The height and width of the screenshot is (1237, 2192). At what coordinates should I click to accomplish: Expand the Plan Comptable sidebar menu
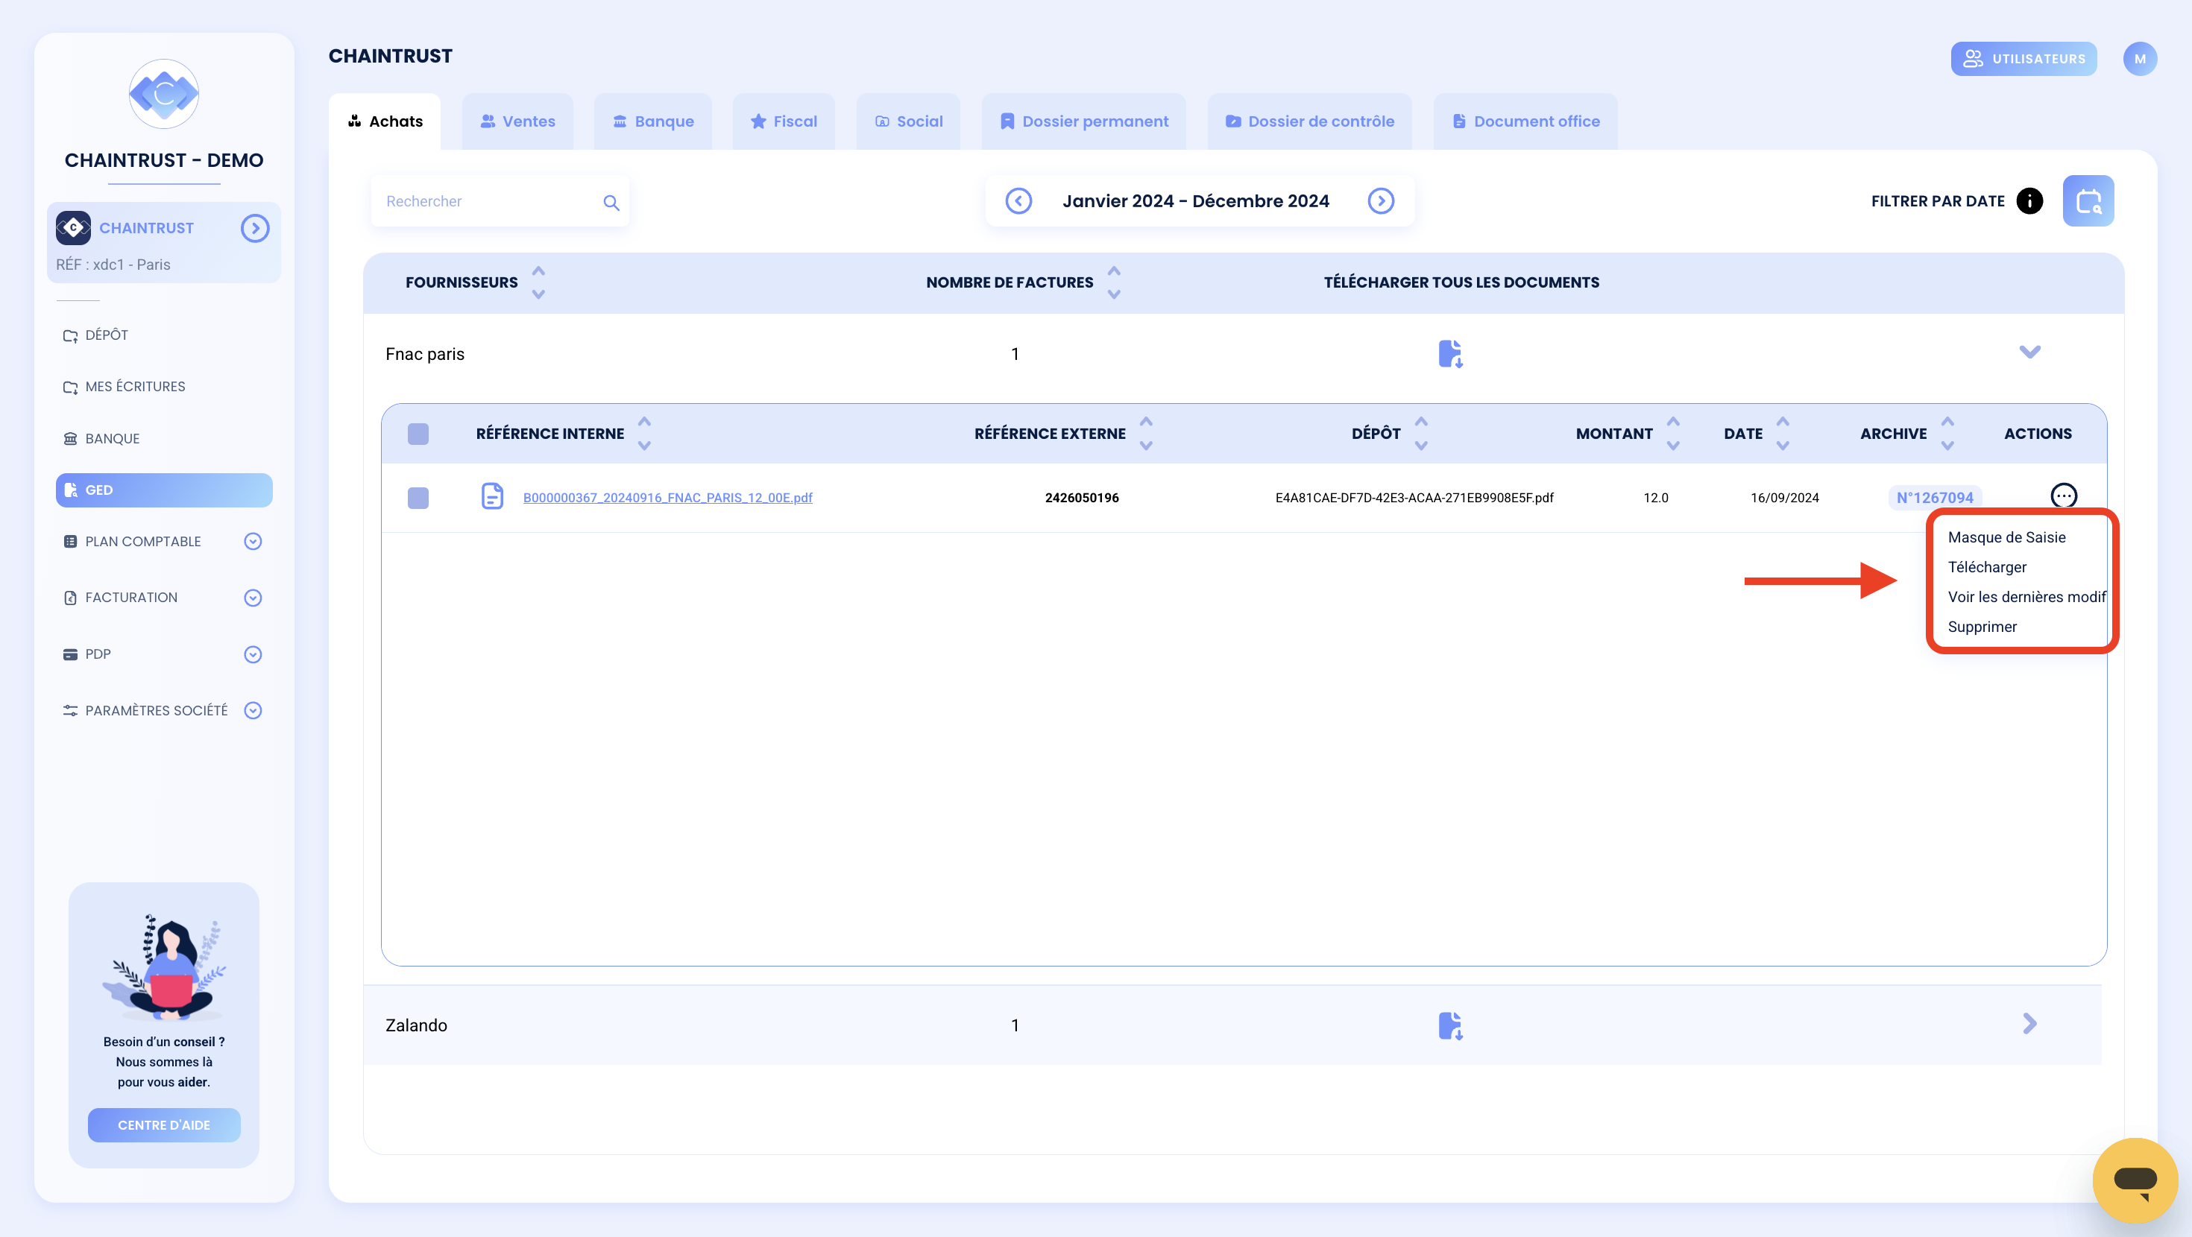coord(253,541)
